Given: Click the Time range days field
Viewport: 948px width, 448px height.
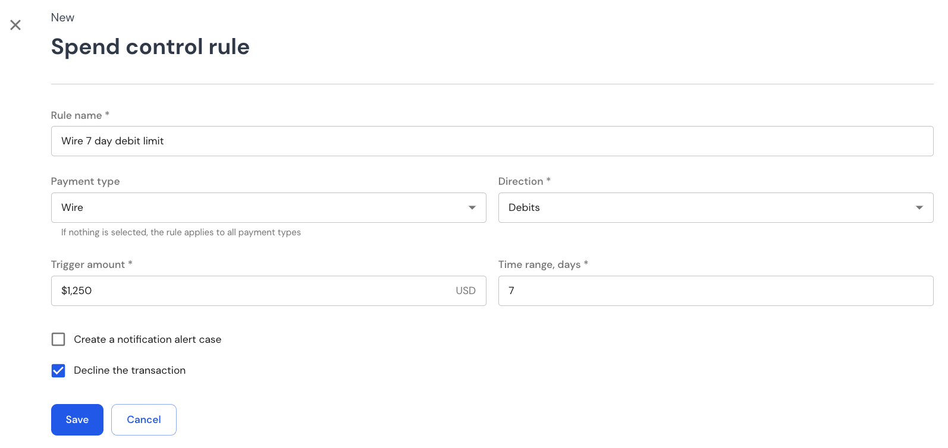Looking at the screenshot, I should (x=715, y=291).
